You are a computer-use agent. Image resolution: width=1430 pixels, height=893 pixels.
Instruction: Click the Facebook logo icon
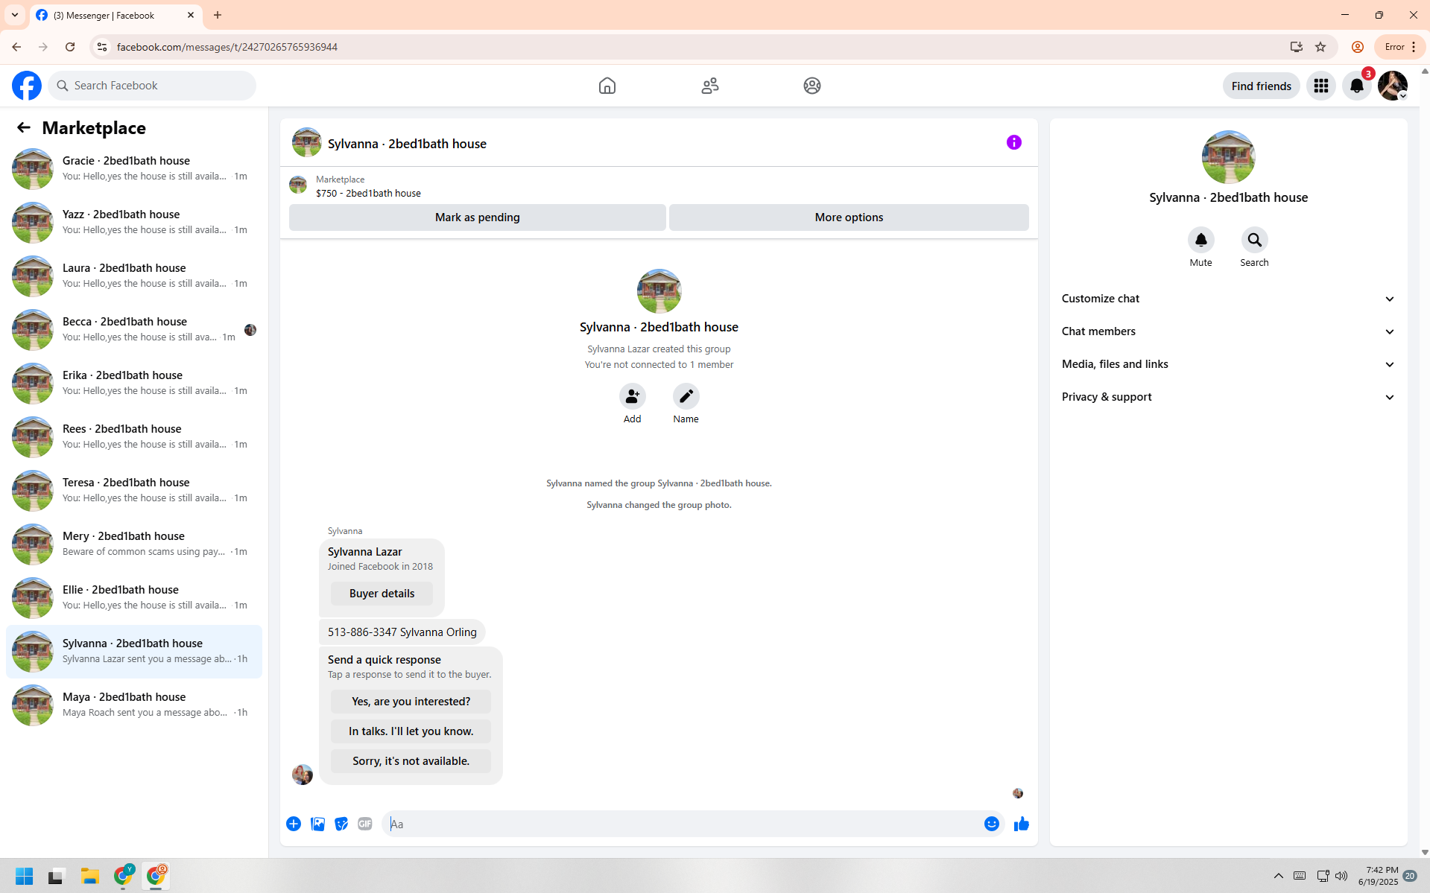point(27,86)
